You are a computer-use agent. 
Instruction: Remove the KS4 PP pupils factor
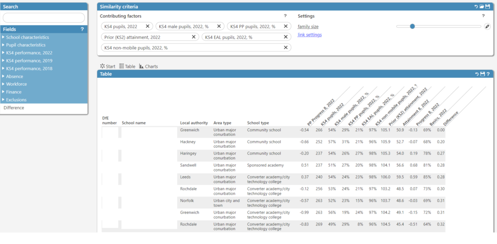[x=285, y=26]
